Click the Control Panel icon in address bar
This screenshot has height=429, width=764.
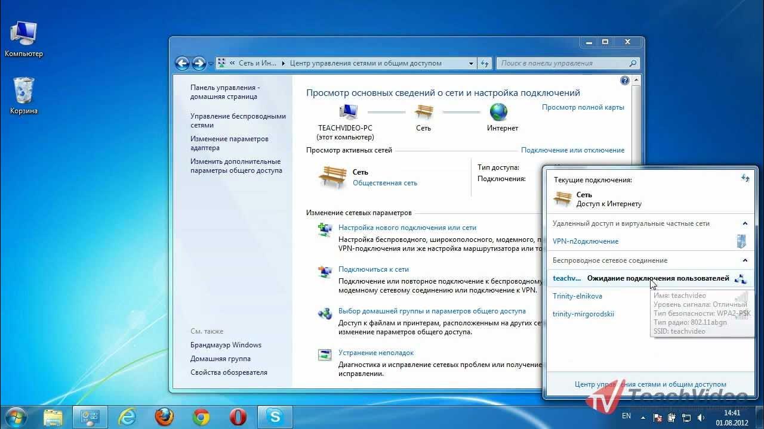coord(221,63)
